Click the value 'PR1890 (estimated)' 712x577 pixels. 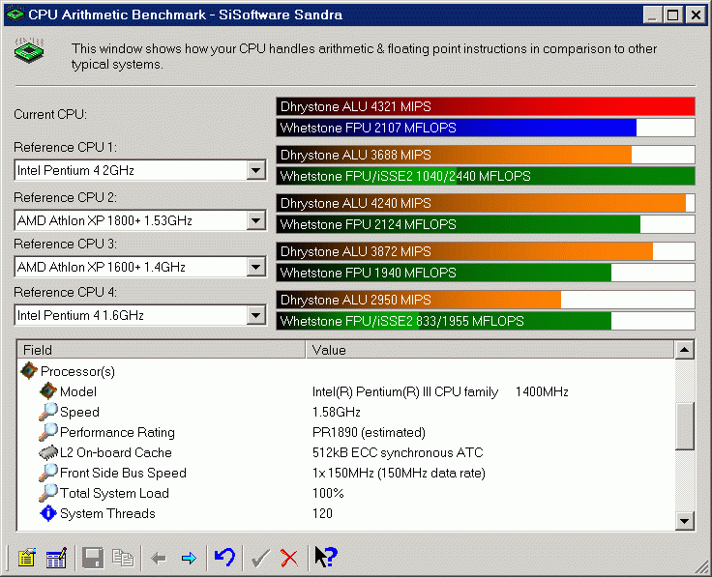(x=369, y=432)
